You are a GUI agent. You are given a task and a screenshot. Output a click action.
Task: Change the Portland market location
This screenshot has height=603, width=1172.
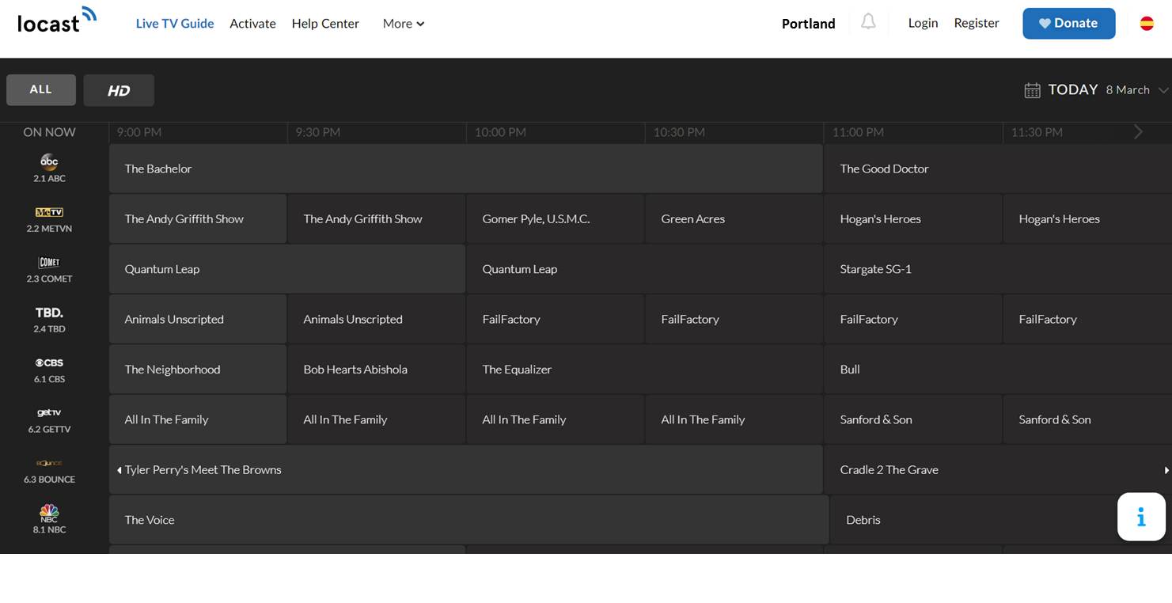click(808, 24)
